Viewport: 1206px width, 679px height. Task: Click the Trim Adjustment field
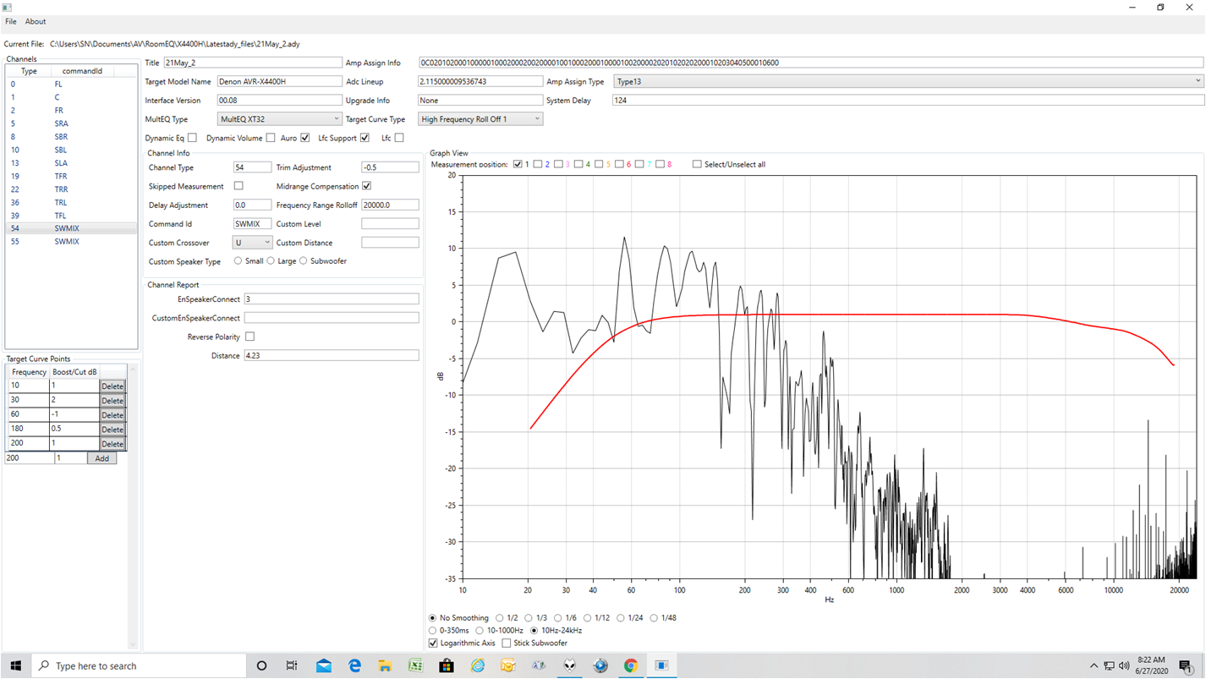tap(390, 167)
